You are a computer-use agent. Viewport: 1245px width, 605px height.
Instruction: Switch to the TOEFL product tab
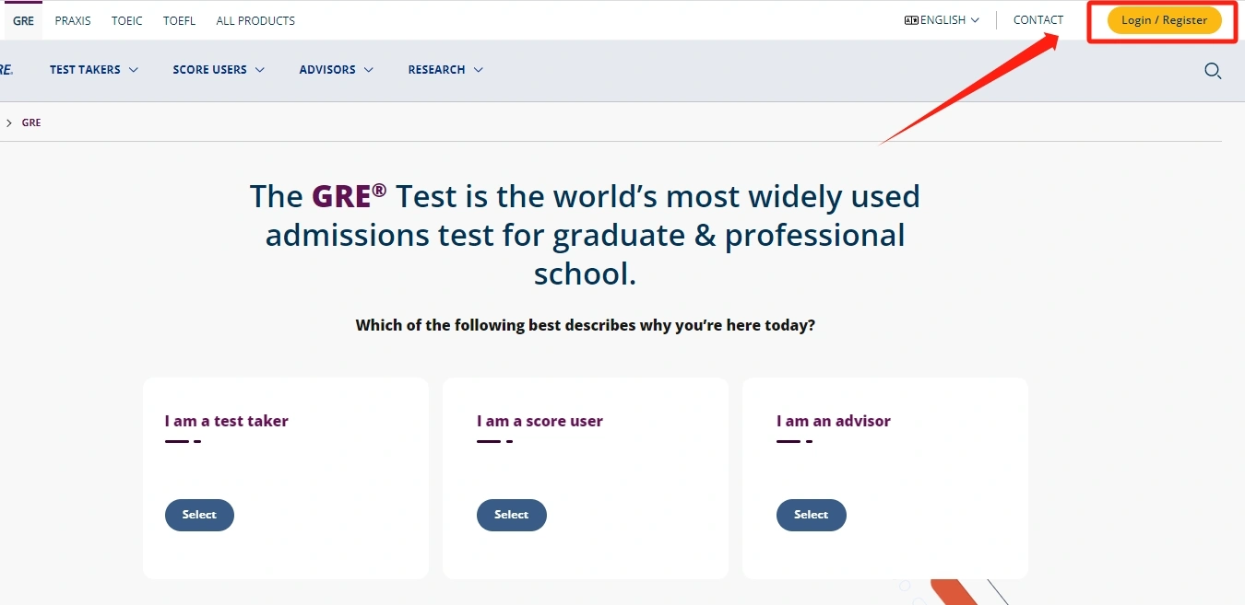point(179,20)
